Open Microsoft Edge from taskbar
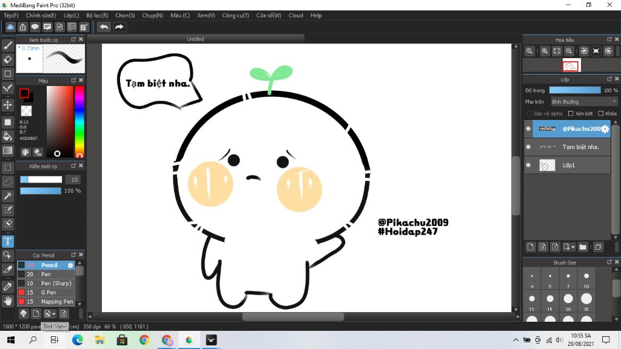 pyautogui.click(x=77, y=340)
